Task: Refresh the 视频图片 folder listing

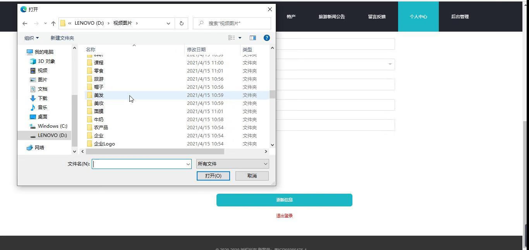Action: (181, 23)
